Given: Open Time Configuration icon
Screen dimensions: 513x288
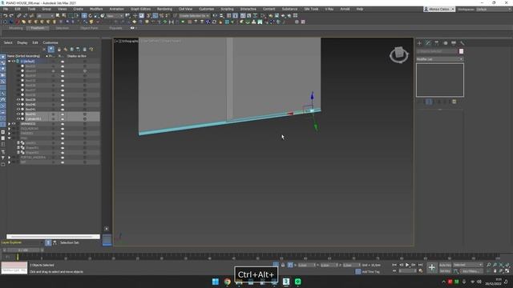Looking at the screenshot, I should [420, 270].
